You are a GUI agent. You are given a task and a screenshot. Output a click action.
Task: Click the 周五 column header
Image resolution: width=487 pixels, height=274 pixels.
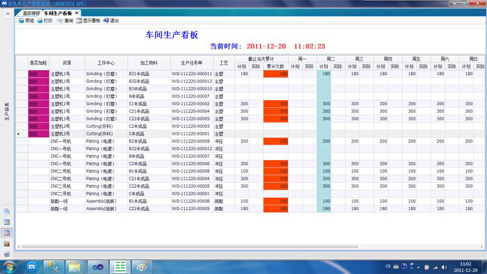pyautogui.click(x=417, y=59)
